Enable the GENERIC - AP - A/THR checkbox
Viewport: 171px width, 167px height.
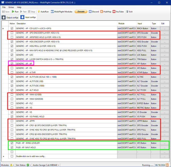point(12,73)
